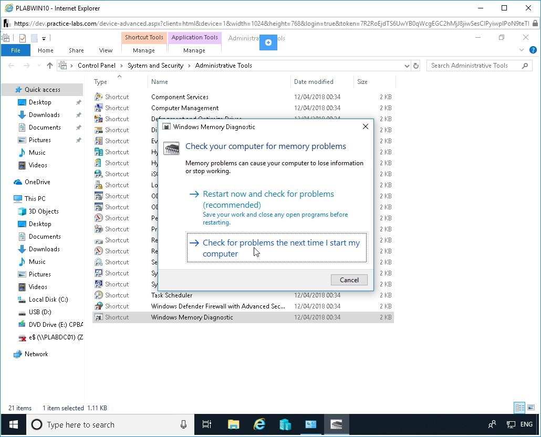Screen dimensions: 541x437
Task: Click the Windows Defender Firewall shortcut icon
Action: click(x=98, y=306)
